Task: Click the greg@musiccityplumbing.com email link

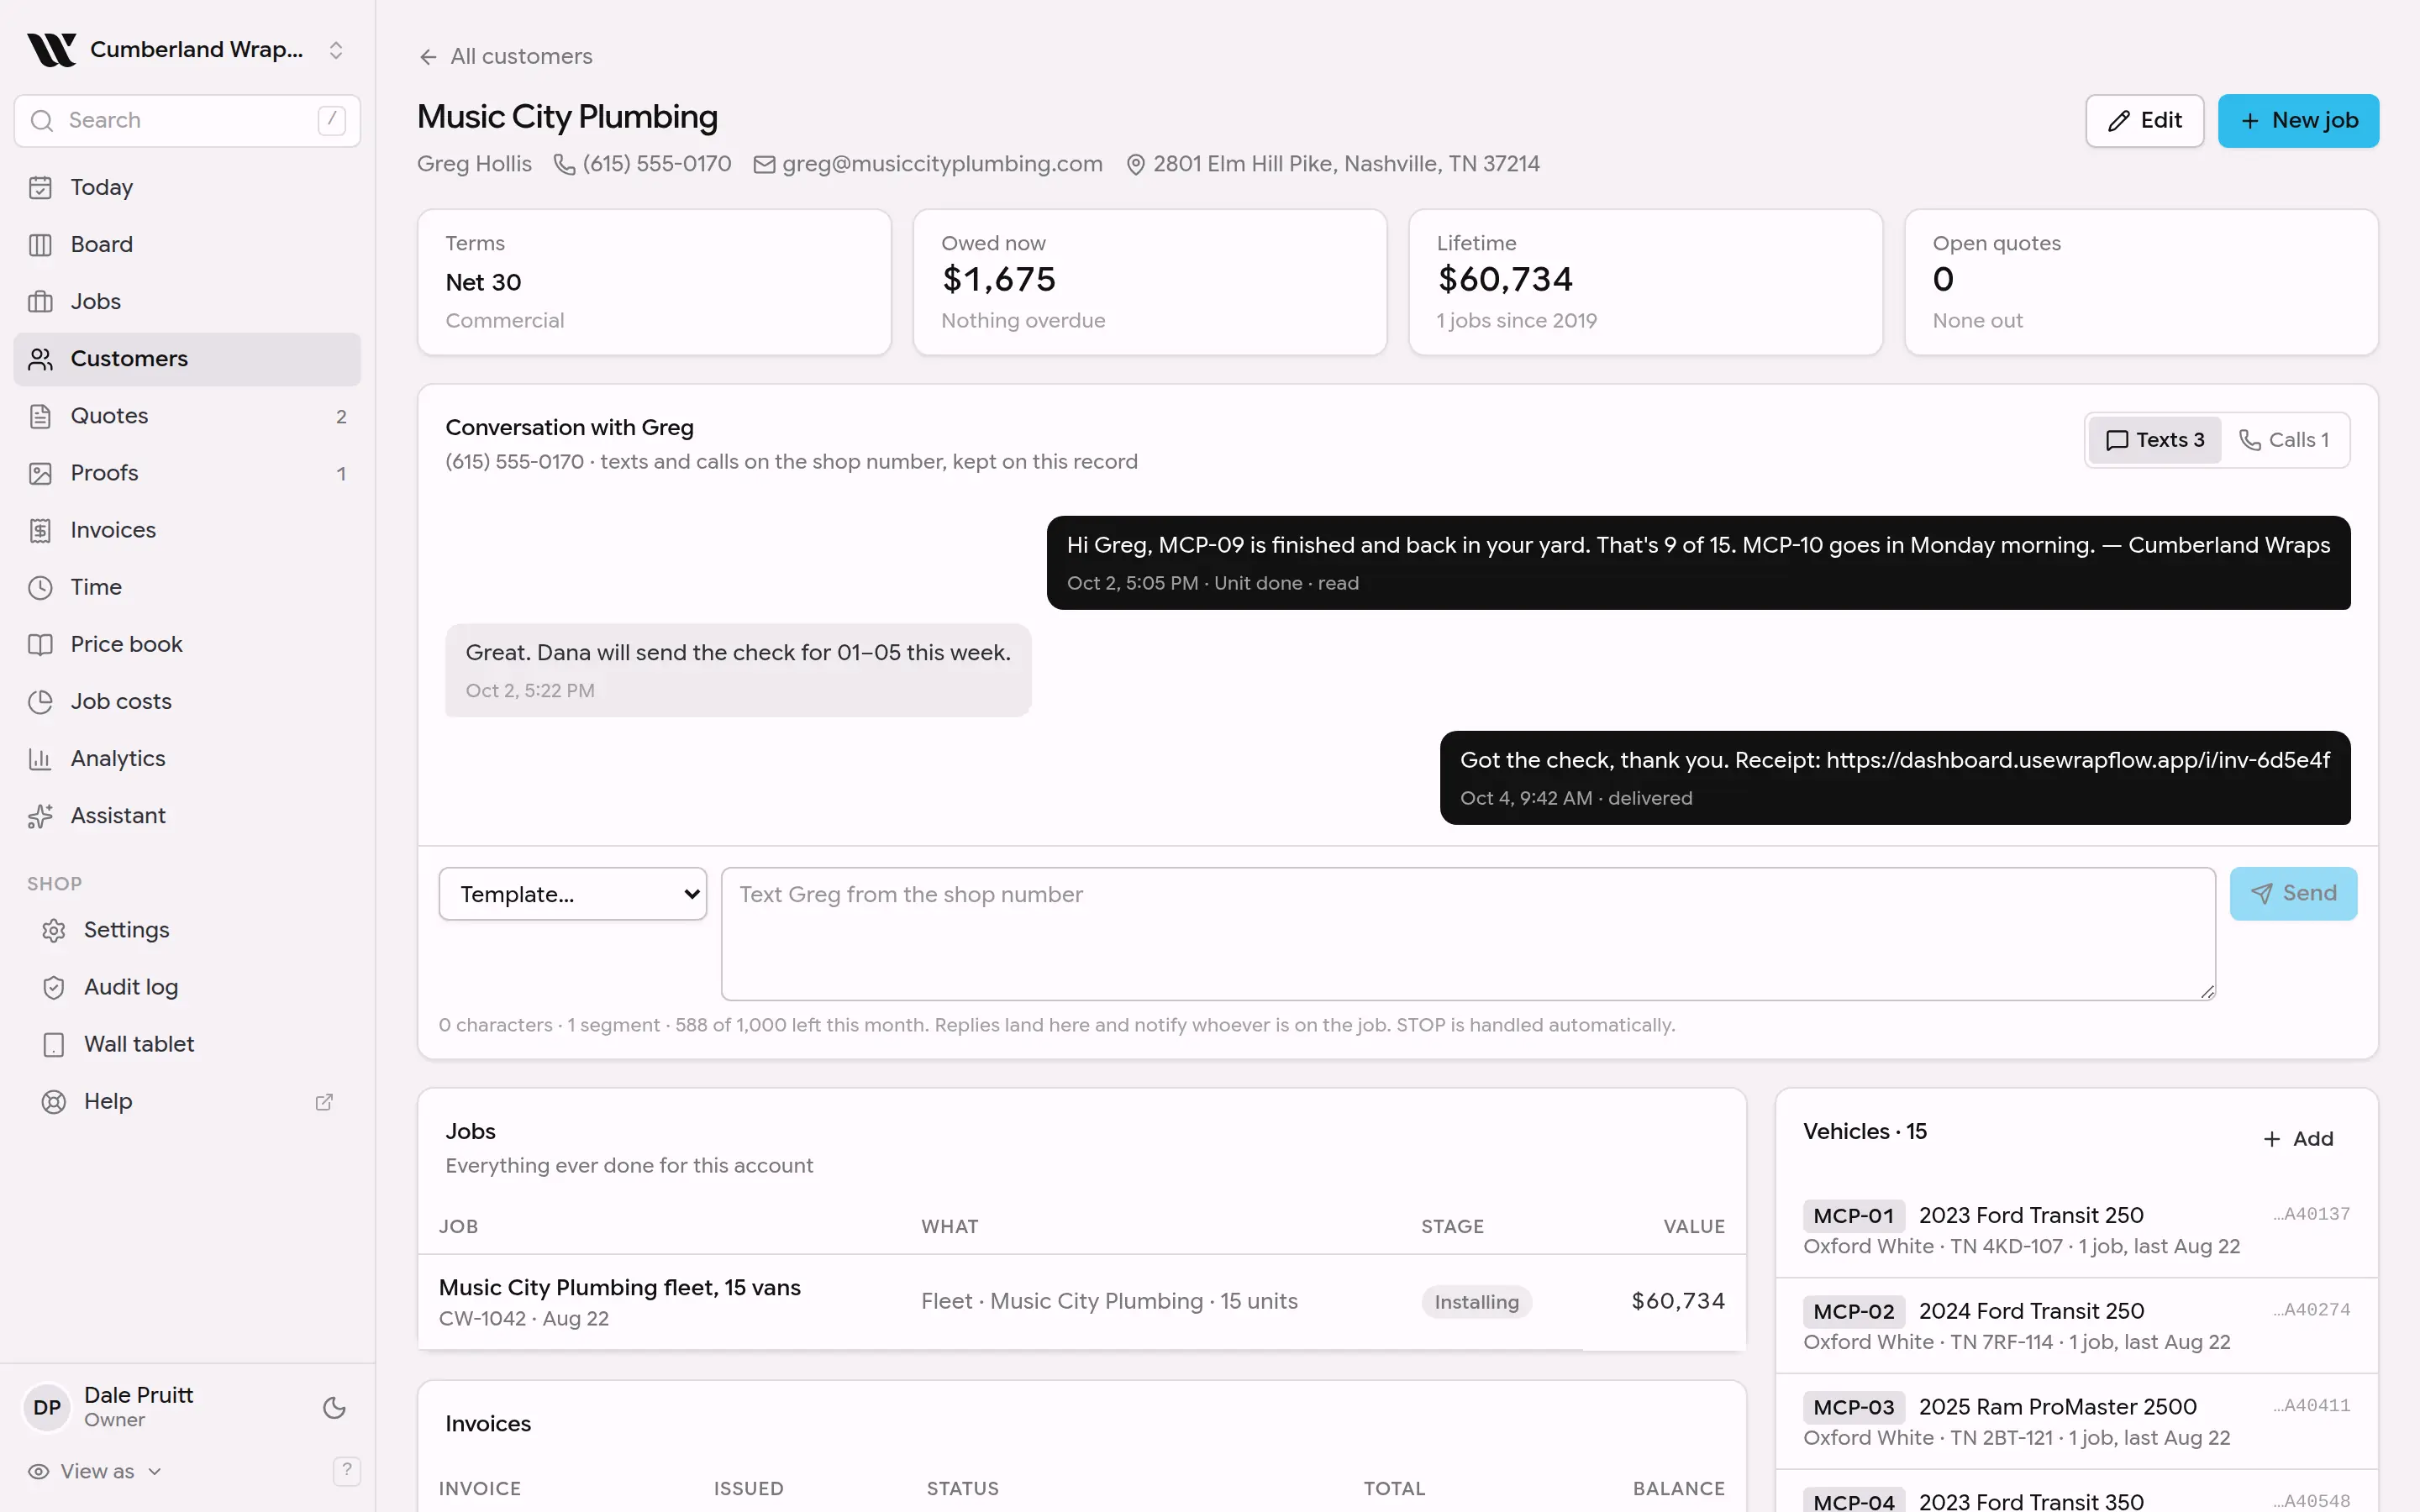Action: click(x=928, y=164)
